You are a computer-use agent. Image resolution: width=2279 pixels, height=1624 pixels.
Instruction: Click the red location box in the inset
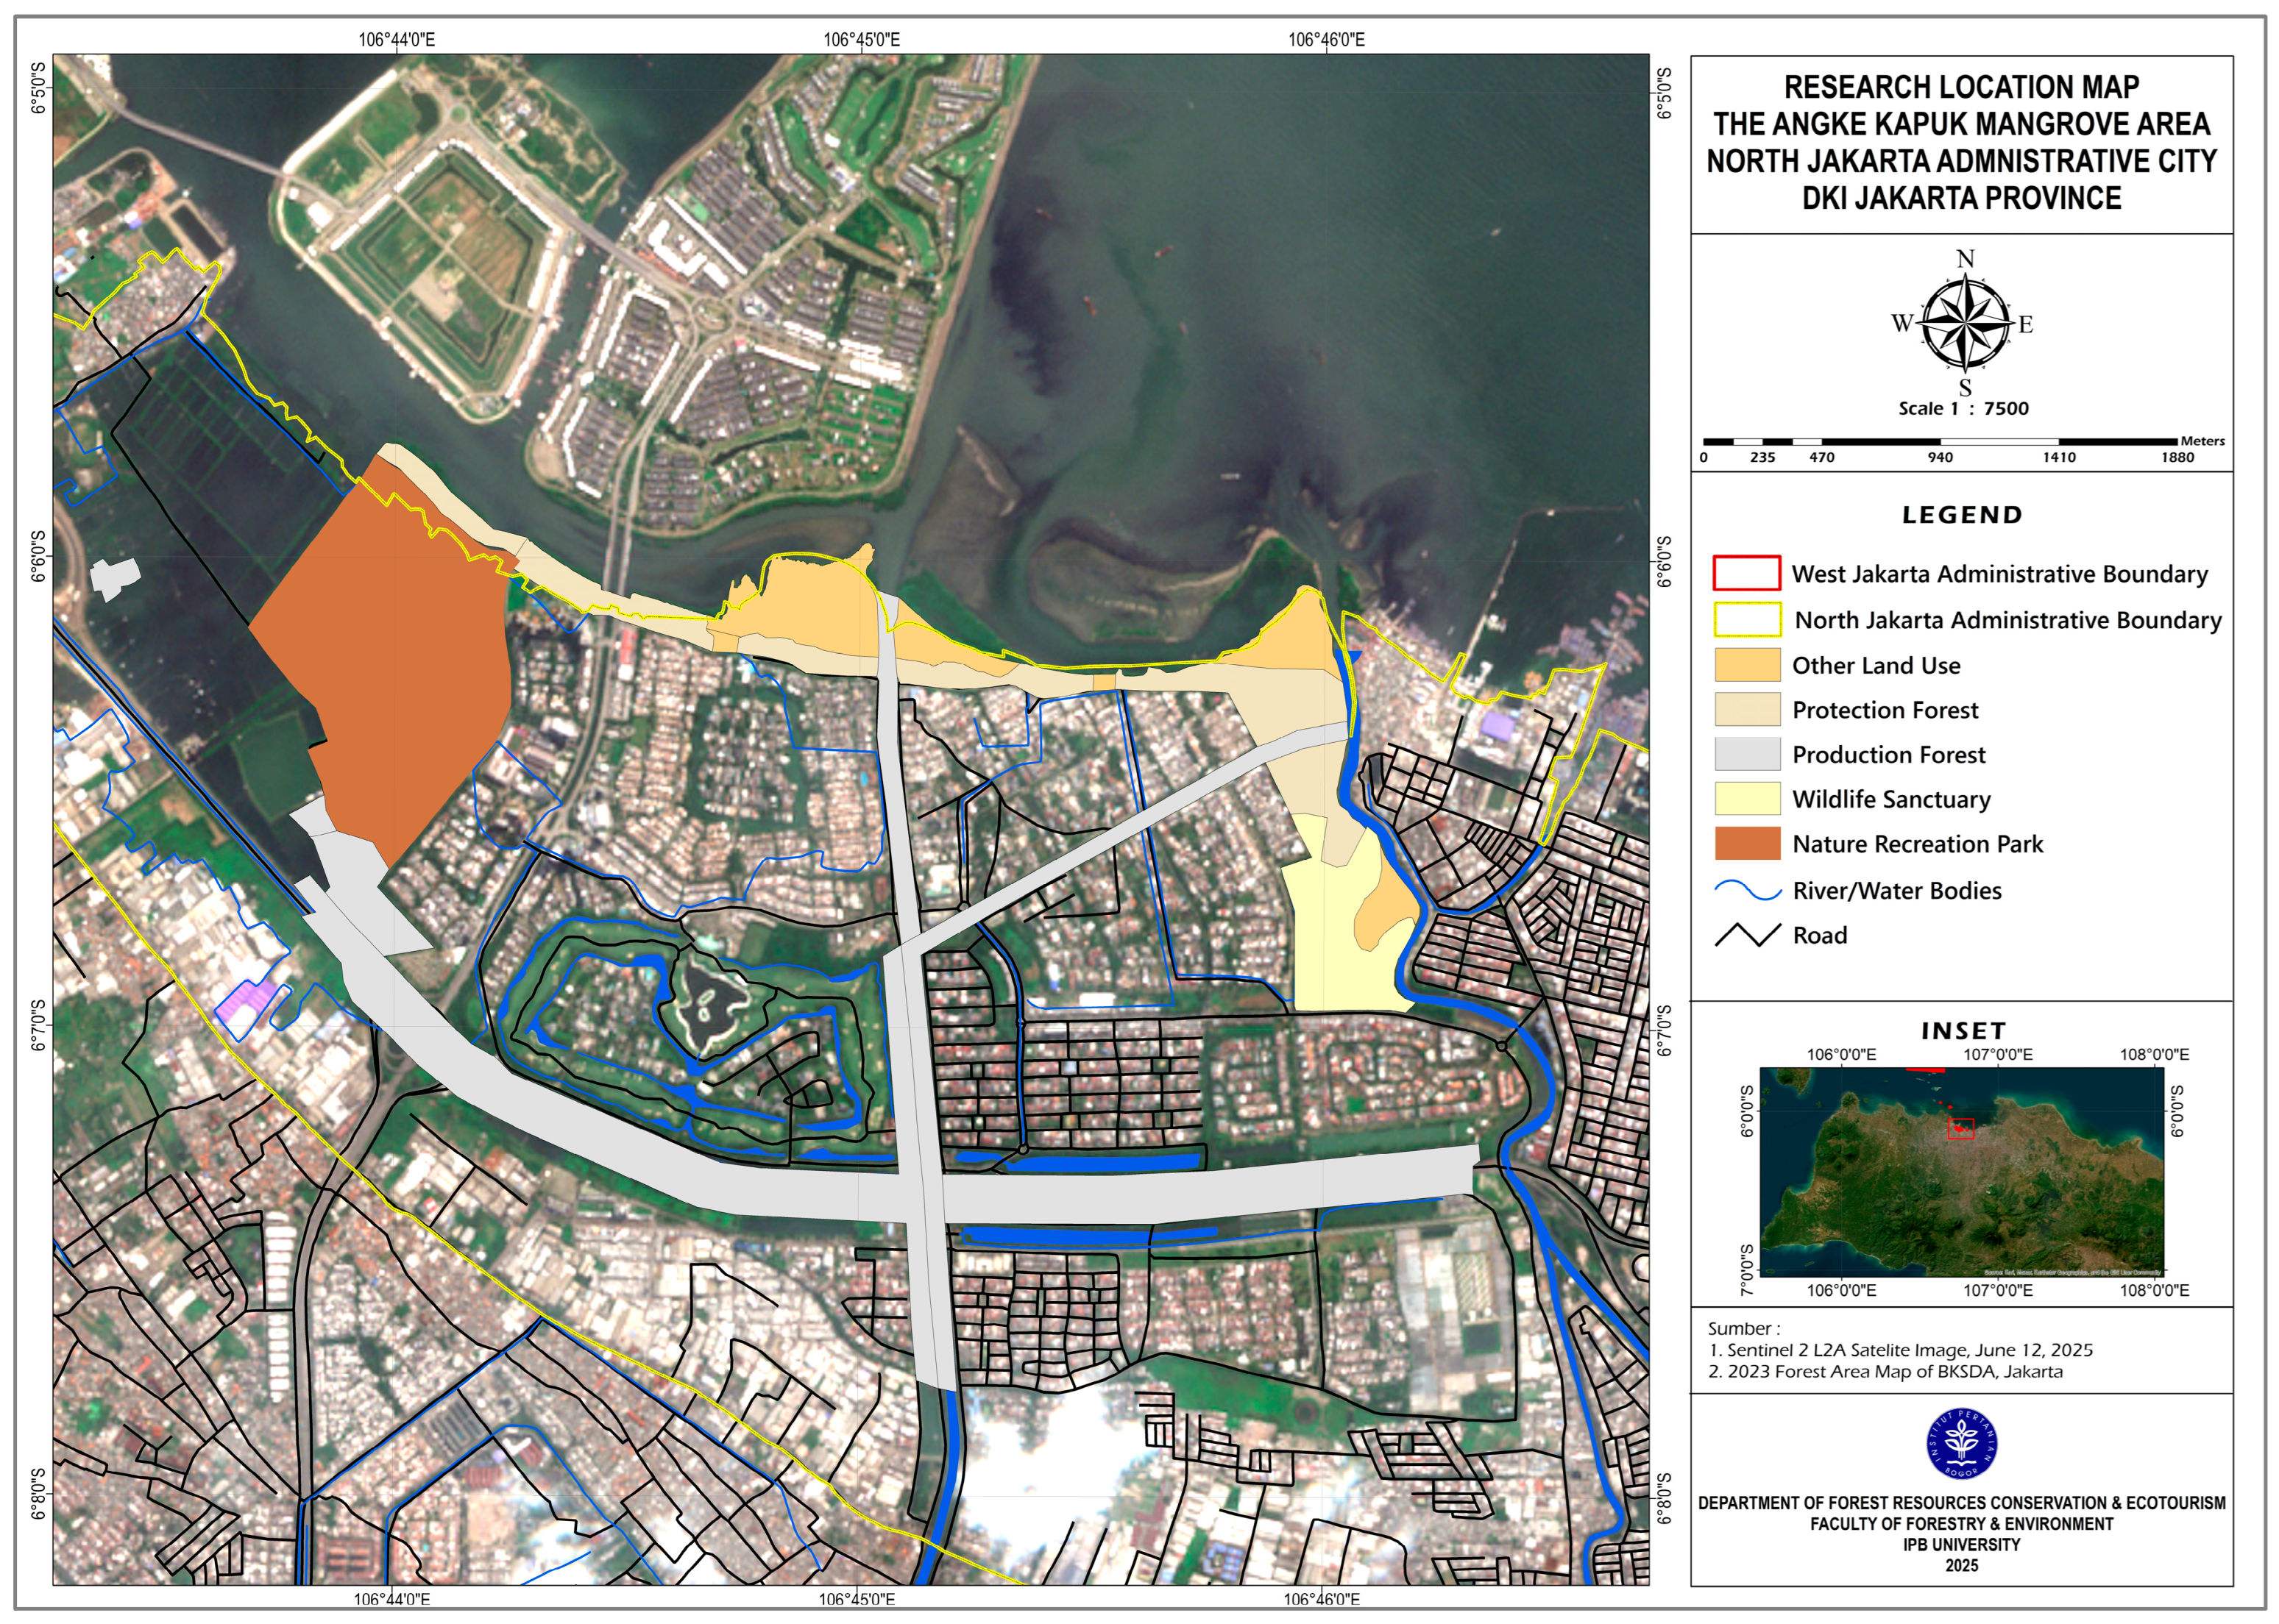coord(1960,1128)
